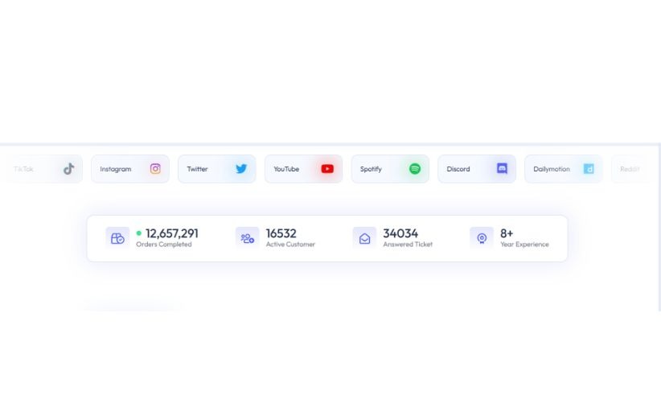Image resolution: width=661 pixels, height=420 pixels.
Task: Click the Active Customer users icon
Action: click(248, 238)
